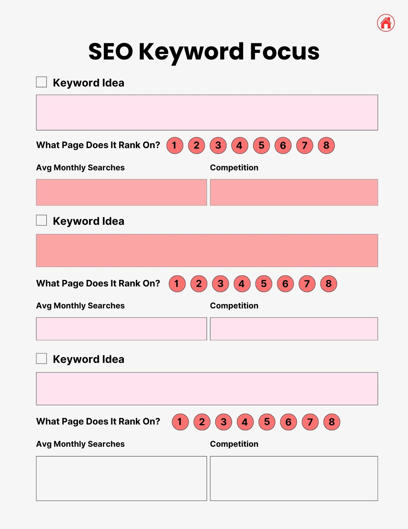
Task: Tick the first Keyword Idea checkbox
Action: (x=42, y=82)
